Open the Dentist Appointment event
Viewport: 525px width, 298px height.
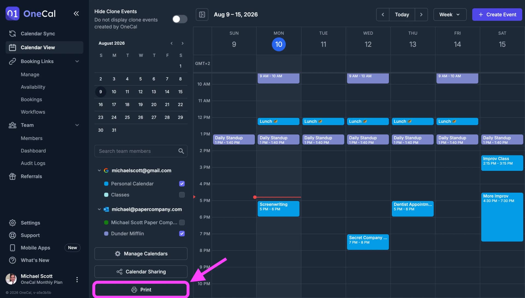(413, 209)
